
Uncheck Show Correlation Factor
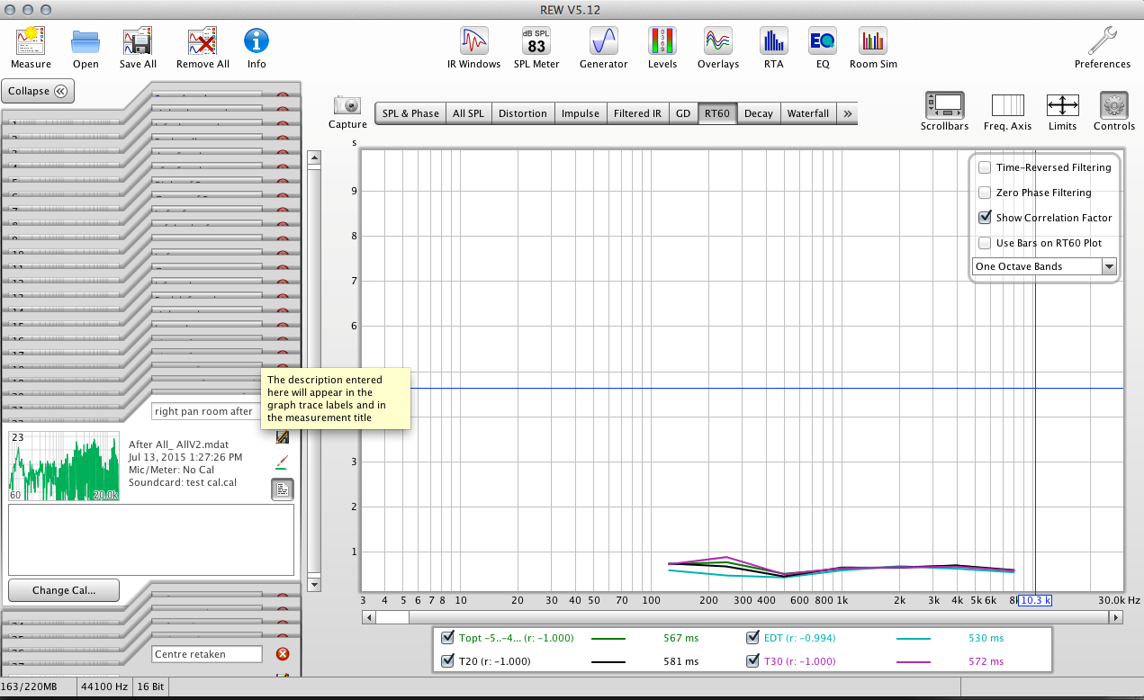[x=985, y=218]
